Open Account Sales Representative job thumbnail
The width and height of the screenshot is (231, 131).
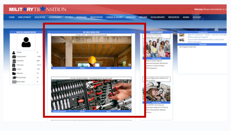pos(182,40)
